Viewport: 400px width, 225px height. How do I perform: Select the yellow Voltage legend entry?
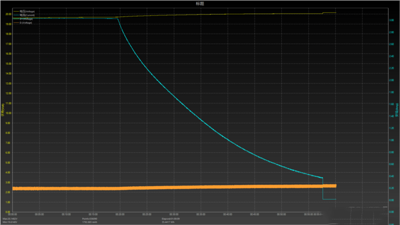coord(24,12)
